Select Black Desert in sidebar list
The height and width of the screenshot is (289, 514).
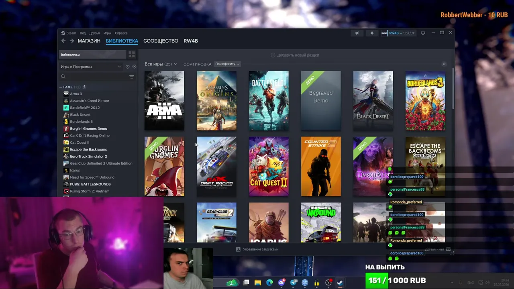click(x=80, y=115)
